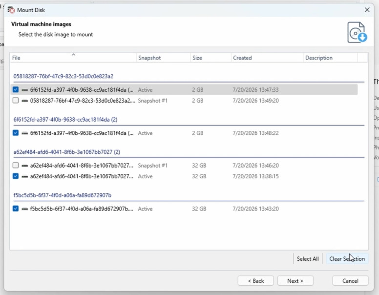Click the disk image mount icon in header

[x=357, y=32]
